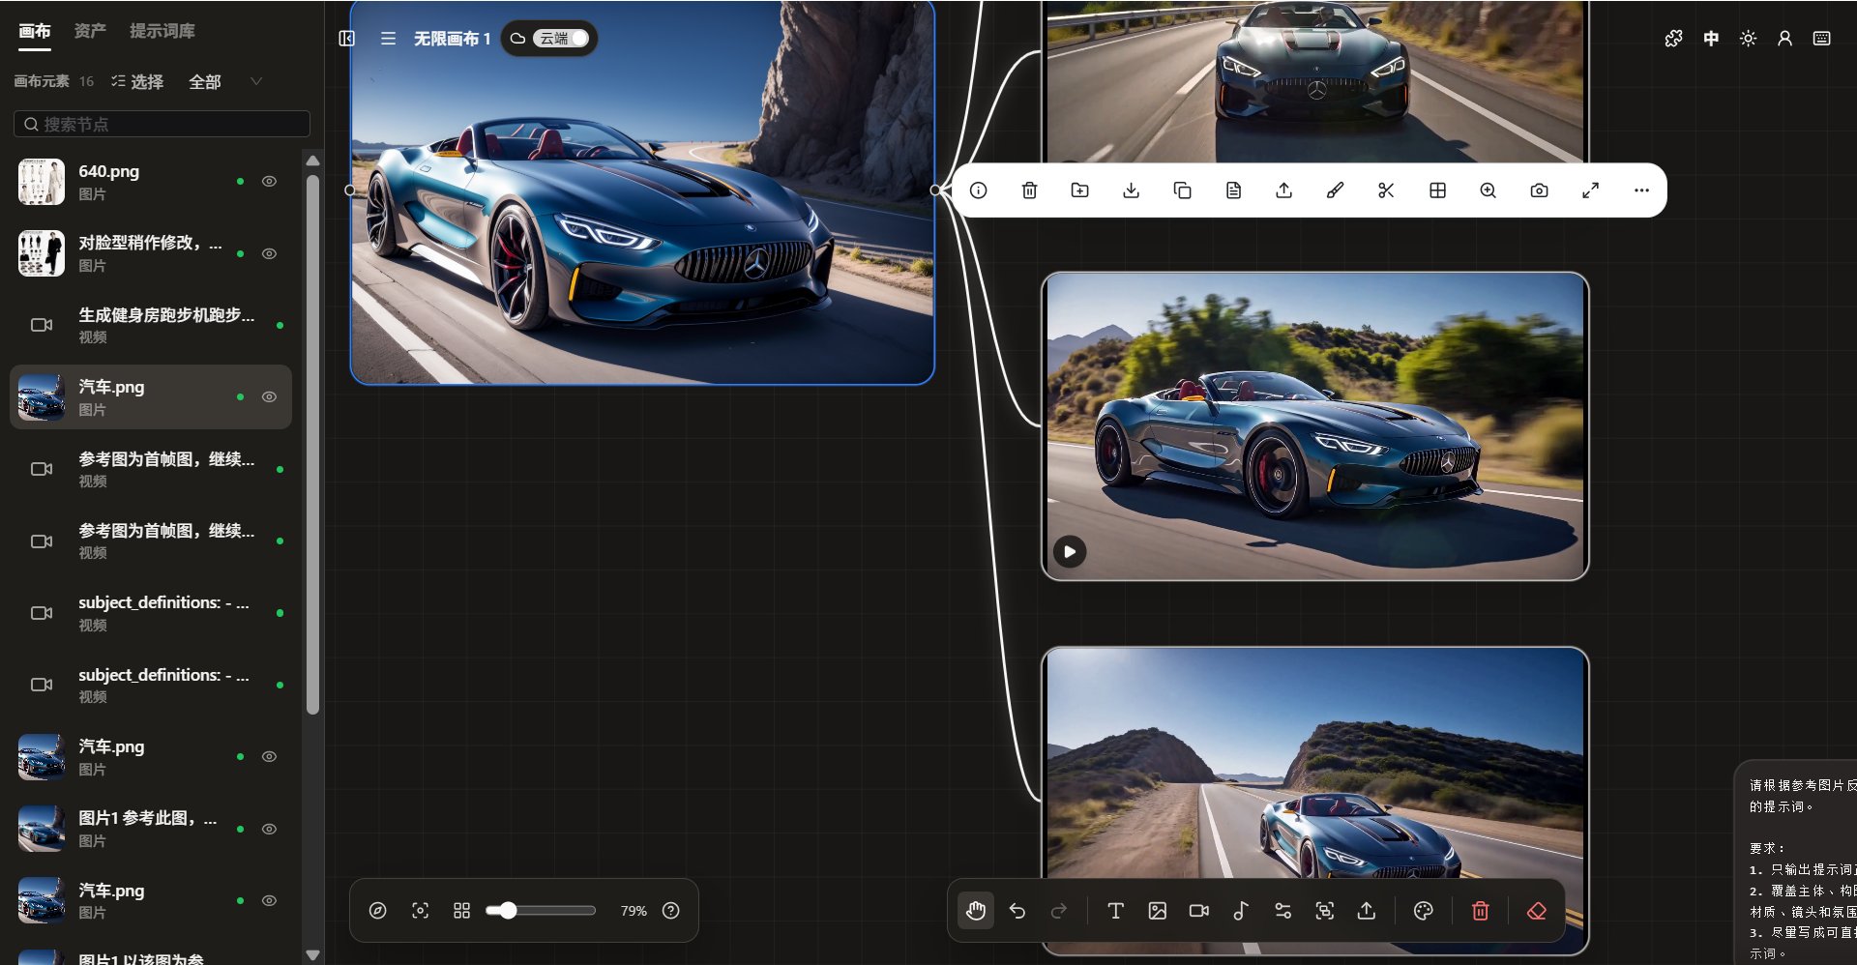Switch language with the 中 button
The width and height of the screenshot is (1857, 965).
point(1711,39)
